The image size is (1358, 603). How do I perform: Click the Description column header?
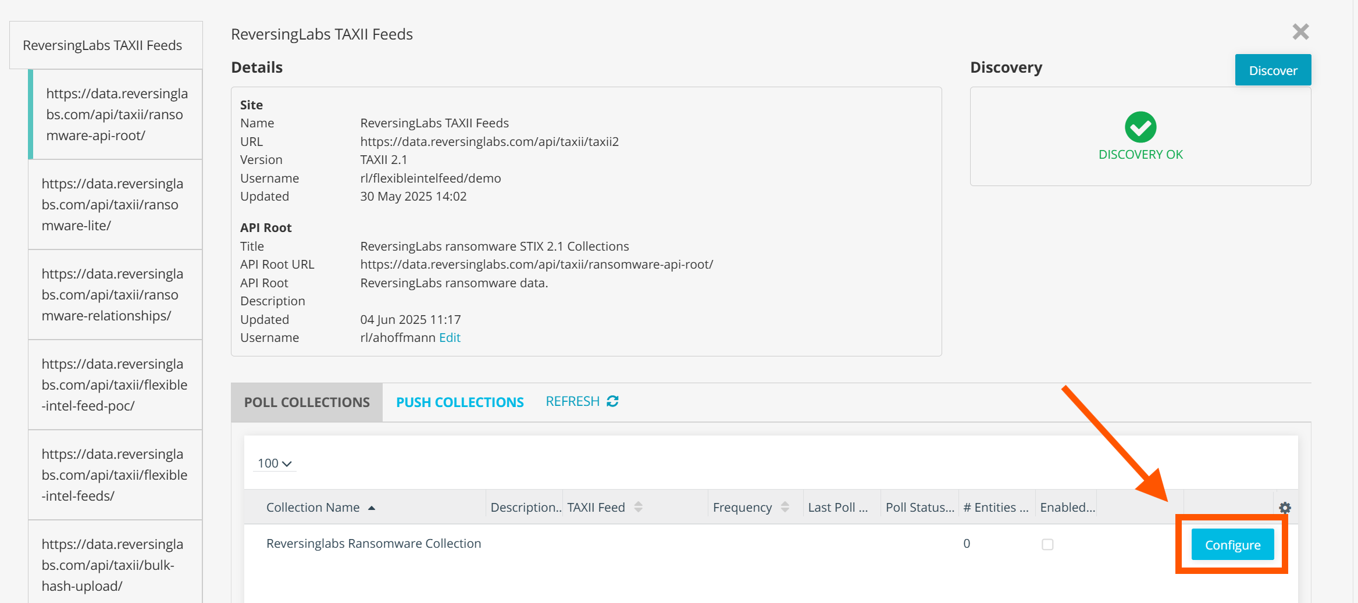pos(526,507)
